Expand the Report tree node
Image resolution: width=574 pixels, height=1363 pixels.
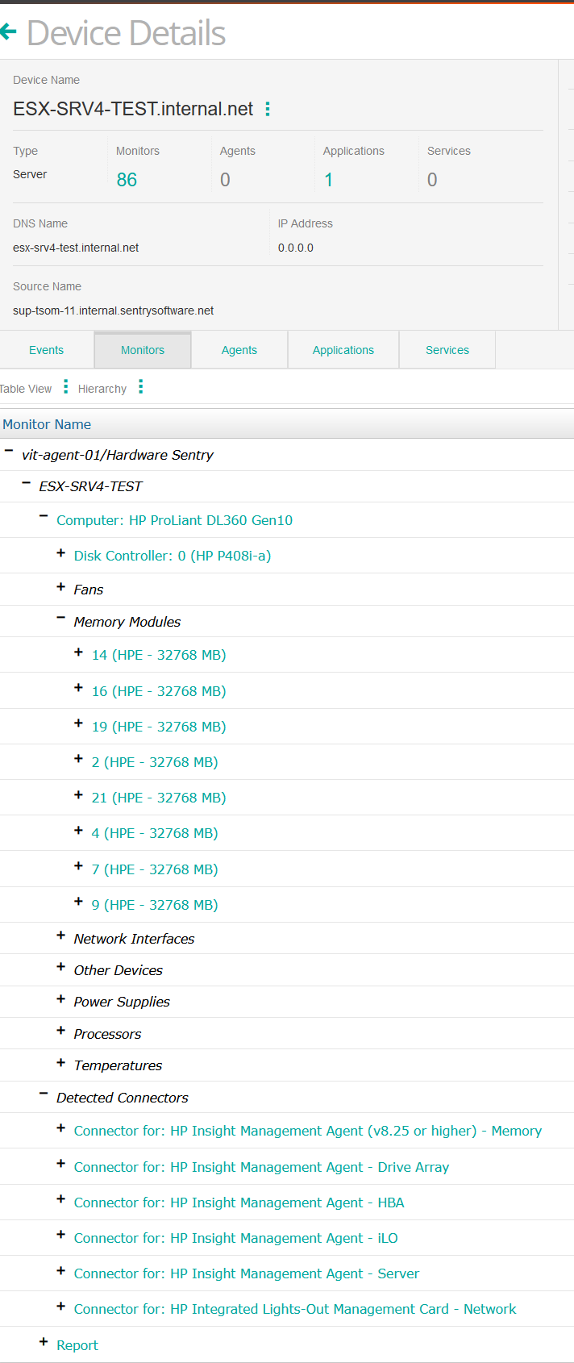[x=44, y=1342]
